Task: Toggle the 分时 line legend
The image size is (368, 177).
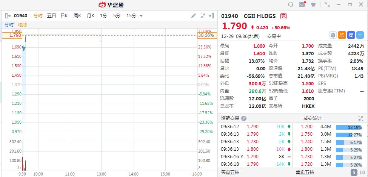Action: point(9,24)
